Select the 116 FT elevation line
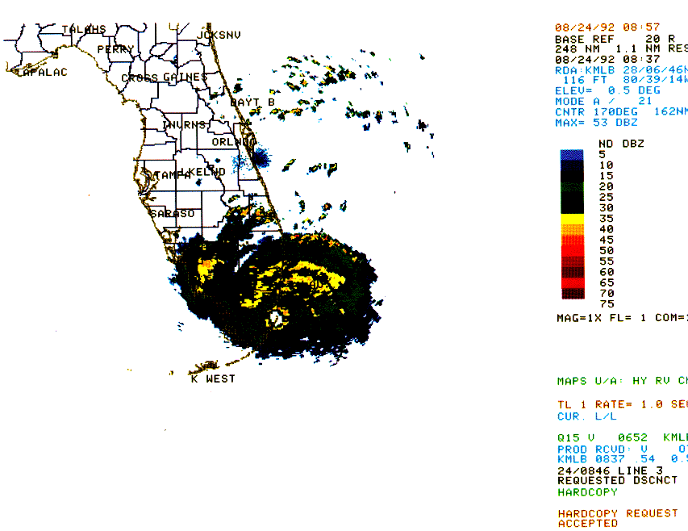688x531 pixels. (625, 80)
